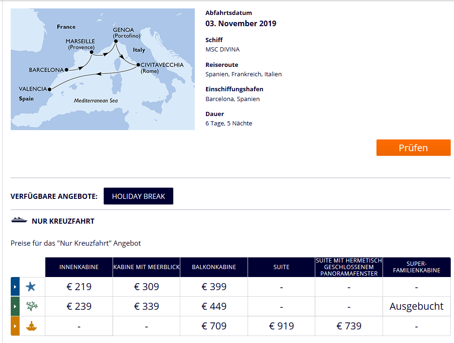Expand the green coral row arrow
Image resolution: width=454 pixels, height=343 pixels.
click(x=15, y=307)
